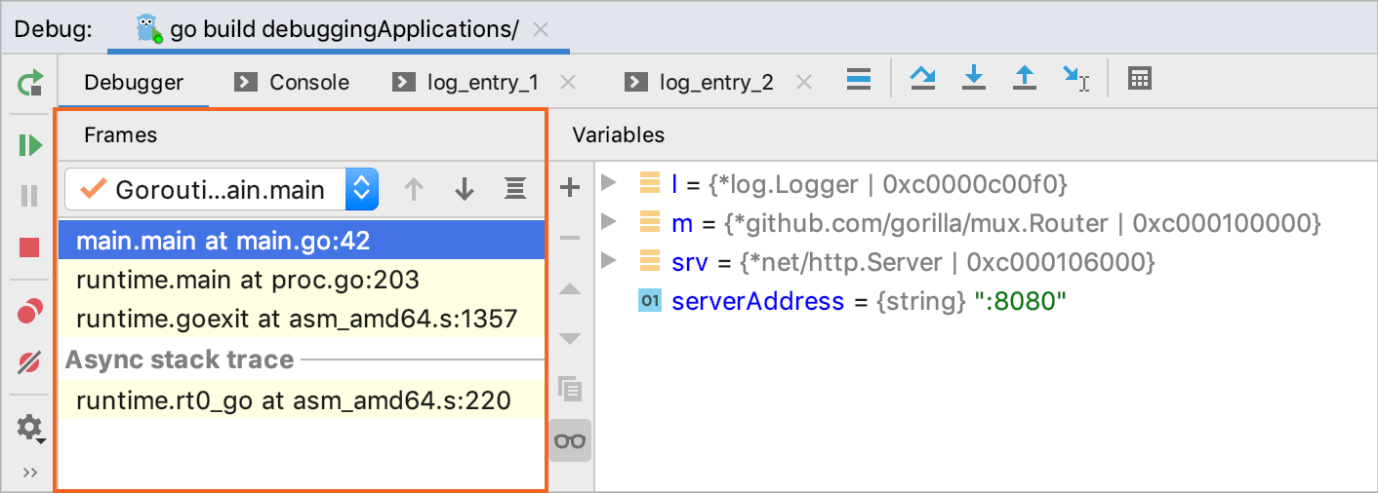Remove selected watch minus button
This screenshot has width=1378, height=493.
pyautogui.click(x=570, y=238)
